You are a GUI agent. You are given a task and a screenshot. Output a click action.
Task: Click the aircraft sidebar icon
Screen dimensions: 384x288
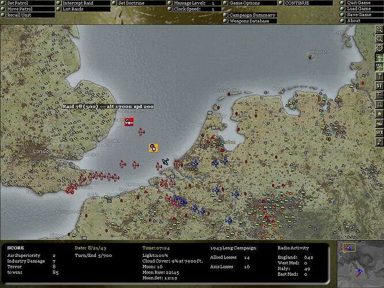pos(379,95)
